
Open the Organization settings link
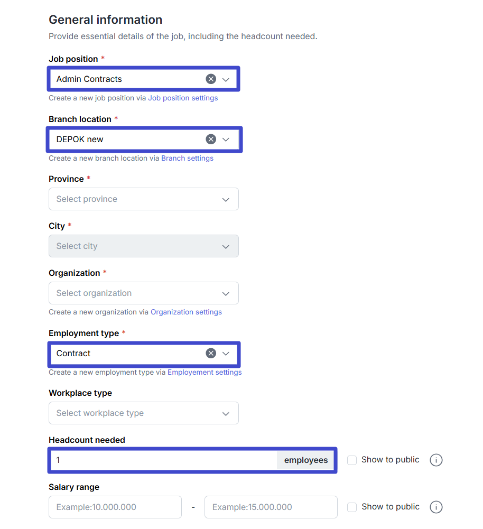(186, 312)
